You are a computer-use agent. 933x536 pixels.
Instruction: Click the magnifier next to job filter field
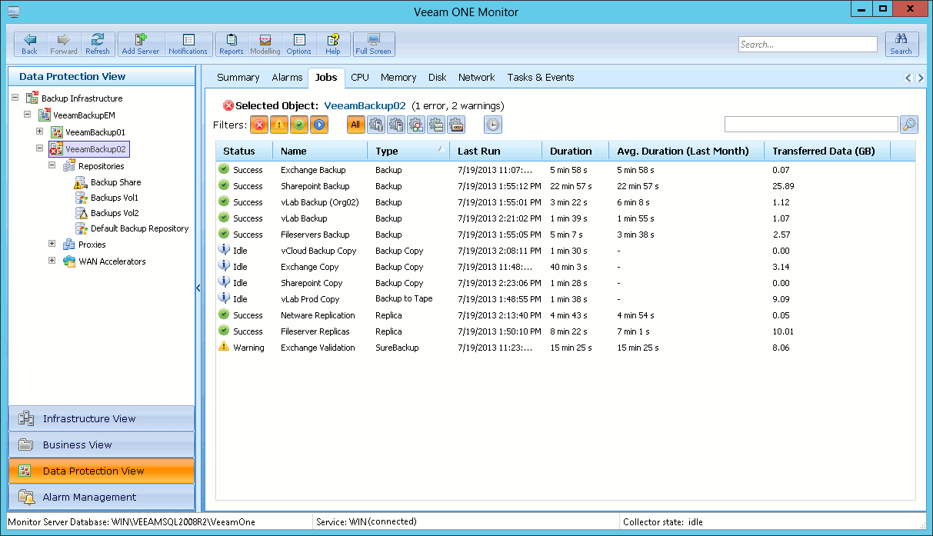[908, 125]
